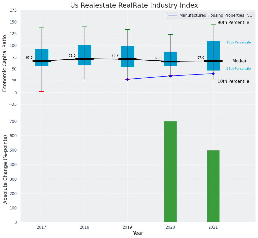Select the Manufactured Housing Properties INC legend entry
Viewport: 258px width, 238px height.
pos(216,15)
